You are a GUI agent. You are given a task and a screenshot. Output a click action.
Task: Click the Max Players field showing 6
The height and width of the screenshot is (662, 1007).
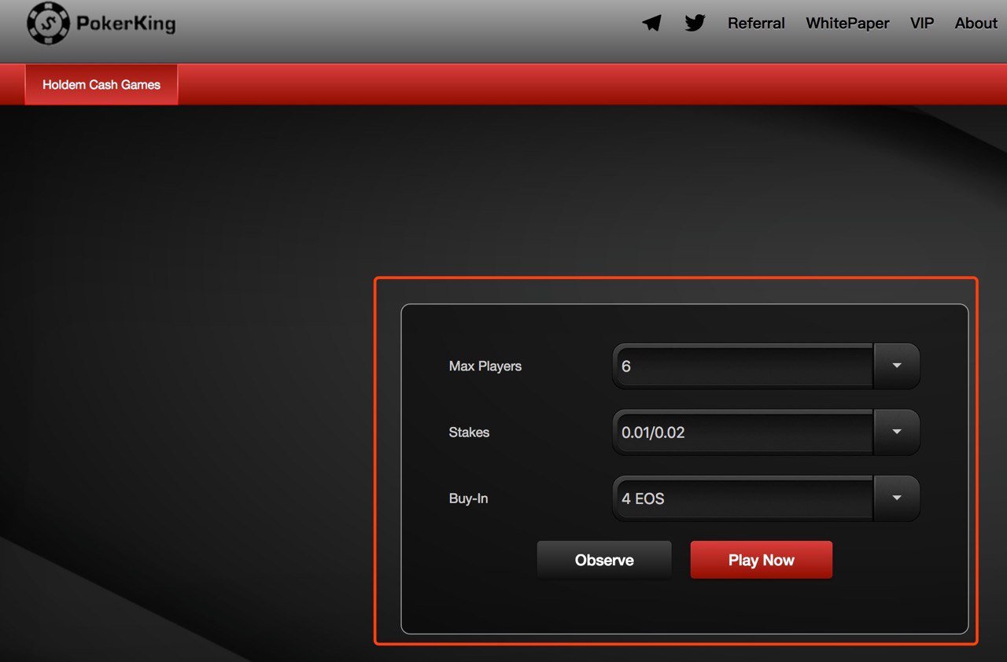point(743,366)
